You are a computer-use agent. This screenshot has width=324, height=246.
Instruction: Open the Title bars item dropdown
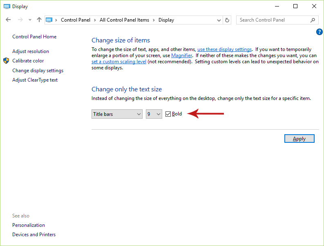[x=117, y=114]
